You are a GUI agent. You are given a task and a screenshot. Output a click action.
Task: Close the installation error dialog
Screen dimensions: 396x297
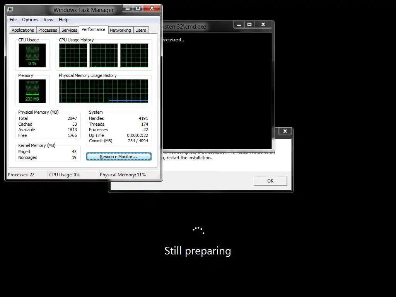285,131
